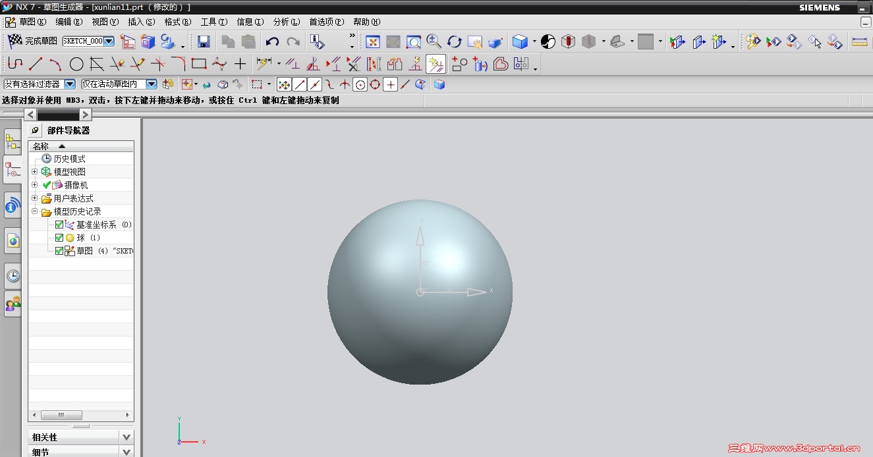Select the Circle sketch tool
The image size is (873, 457).
pyautogui.click(x=76, y=64)
